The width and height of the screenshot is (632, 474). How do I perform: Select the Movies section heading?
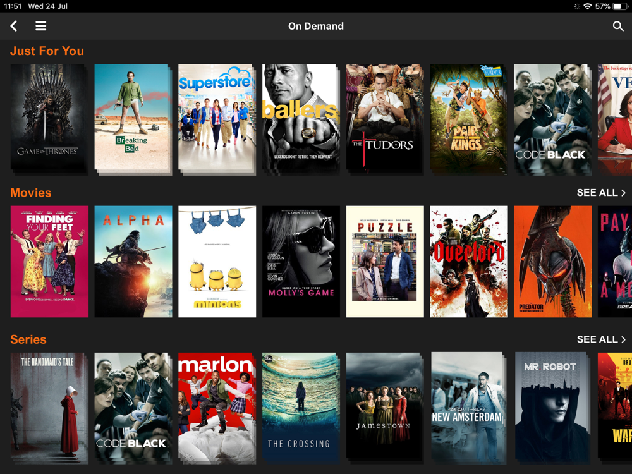coord(30,193)
